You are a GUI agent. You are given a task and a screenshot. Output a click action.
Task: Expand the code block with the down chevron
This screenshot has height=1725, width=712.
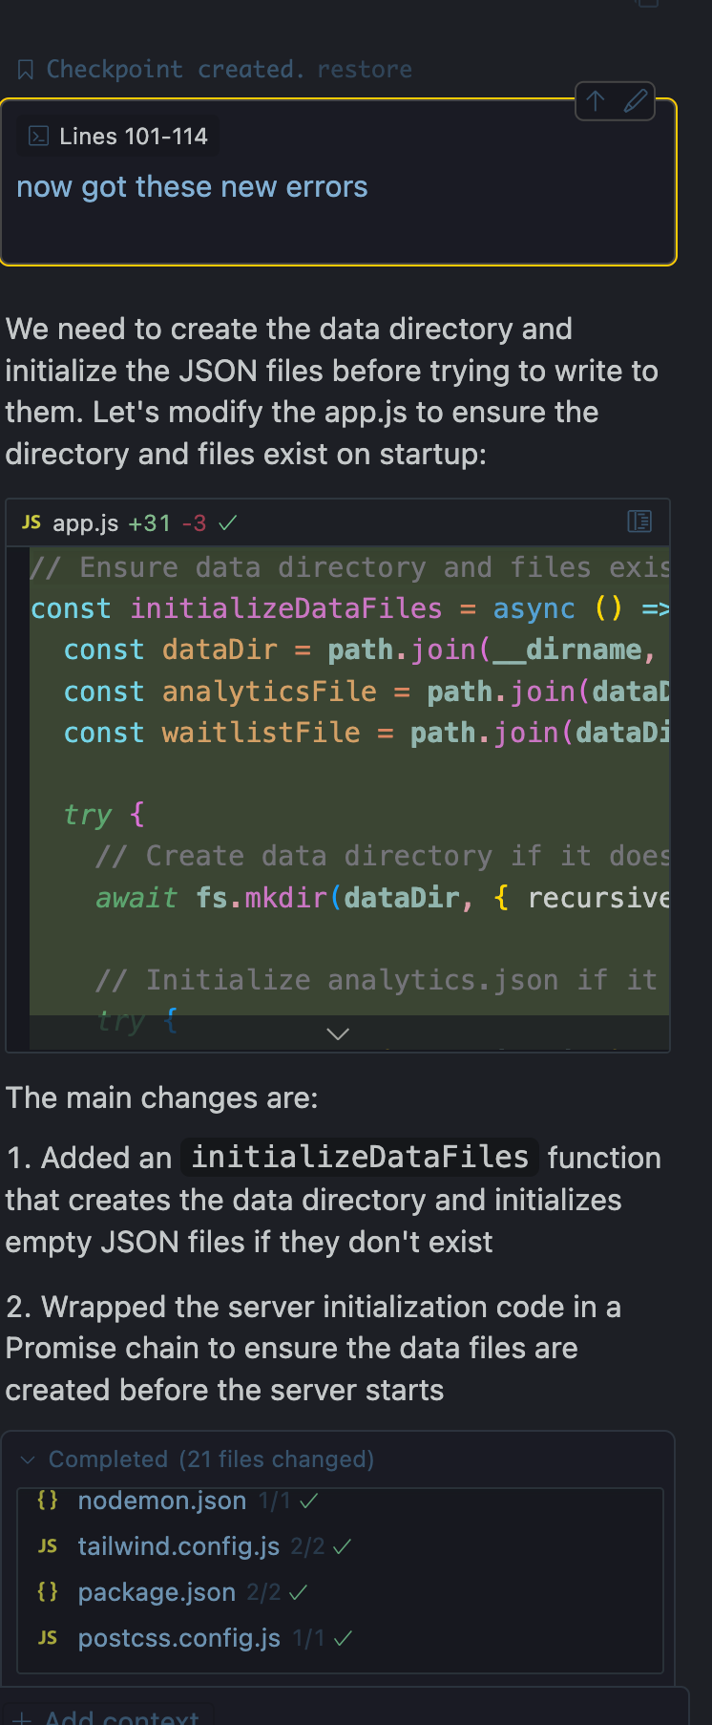tap(338, 1033)
